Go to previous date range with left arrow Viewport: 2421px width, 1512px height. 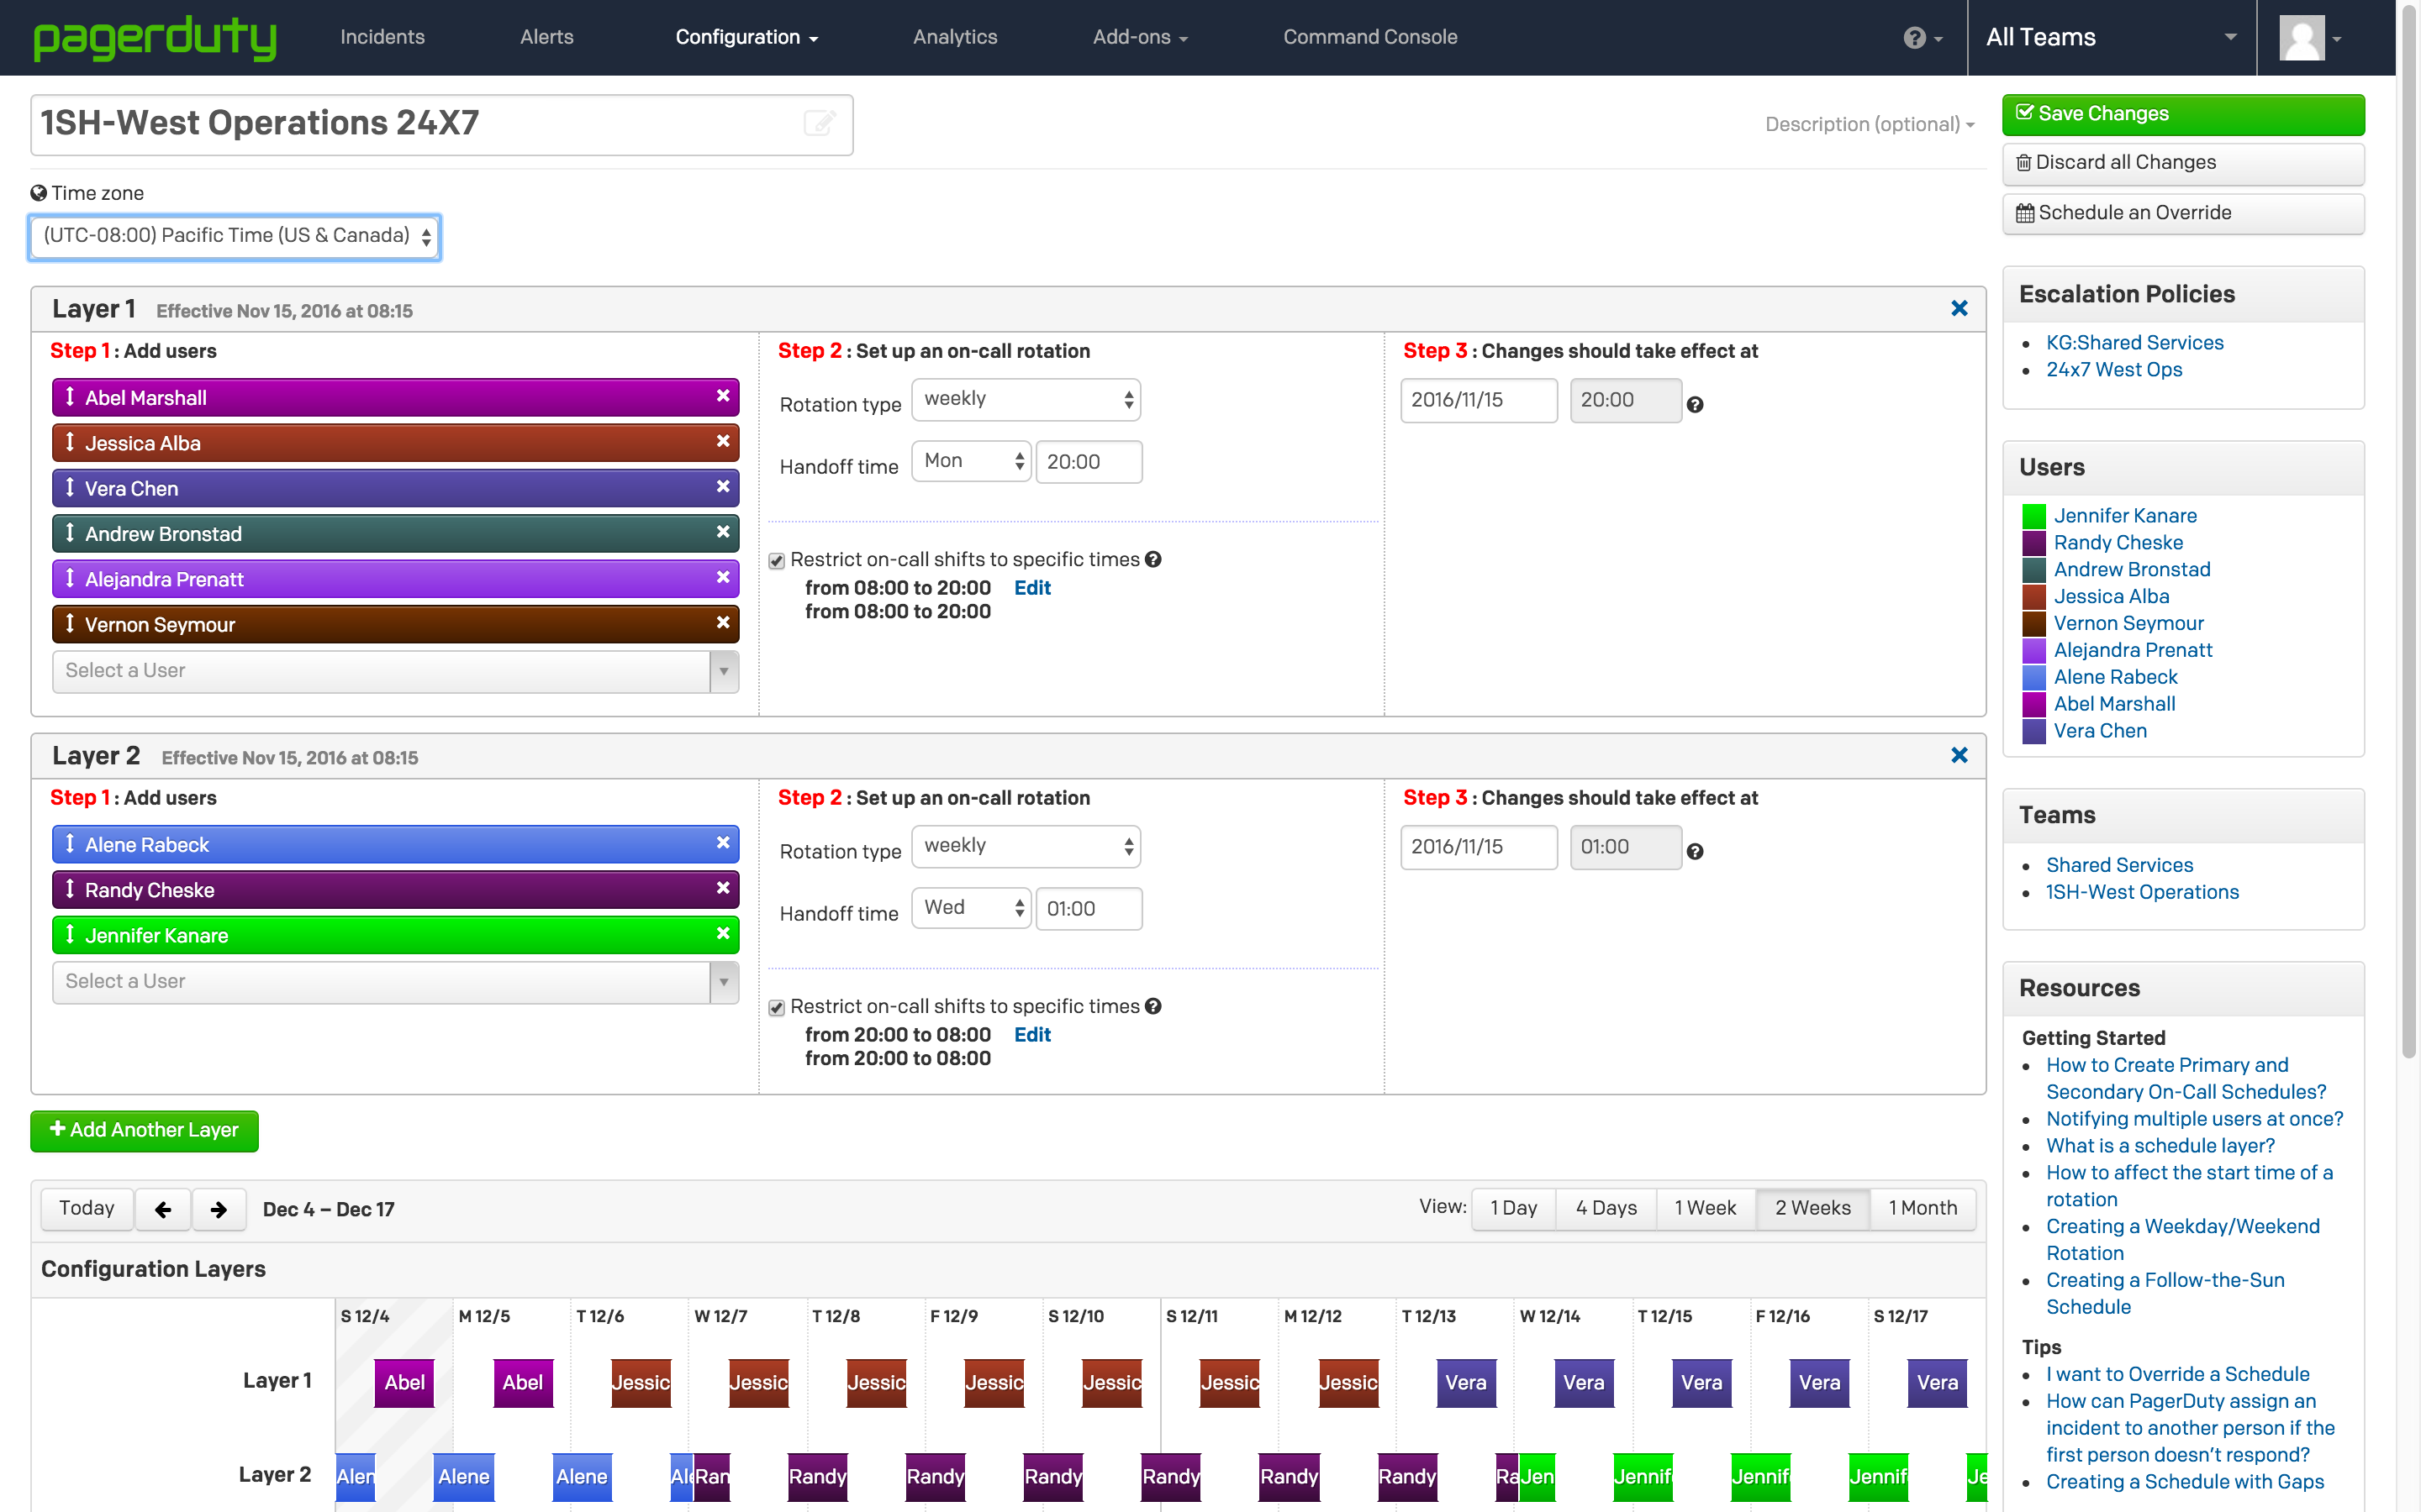click(x=163, y=1209)
